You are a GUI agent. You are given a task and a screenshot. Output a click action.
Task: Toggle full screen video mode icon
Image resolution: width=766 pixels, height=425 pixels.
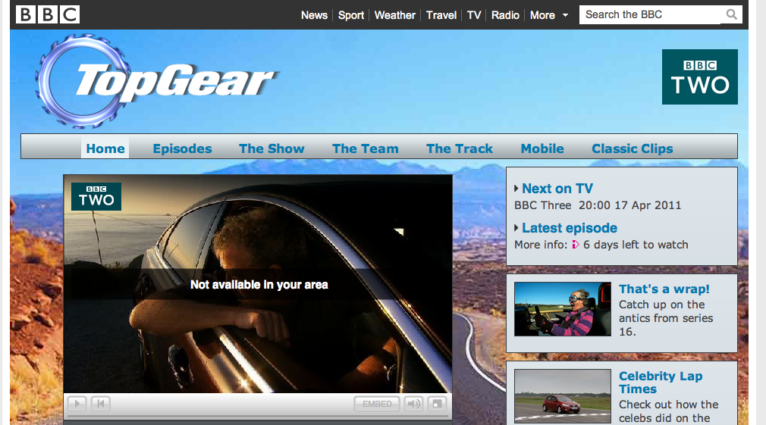tap(437, 404)
